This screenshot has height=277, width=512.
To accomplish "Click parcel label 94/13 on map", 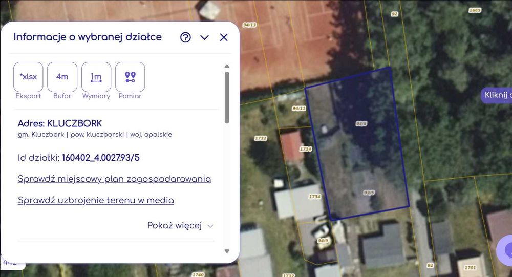I will [249, 25].
